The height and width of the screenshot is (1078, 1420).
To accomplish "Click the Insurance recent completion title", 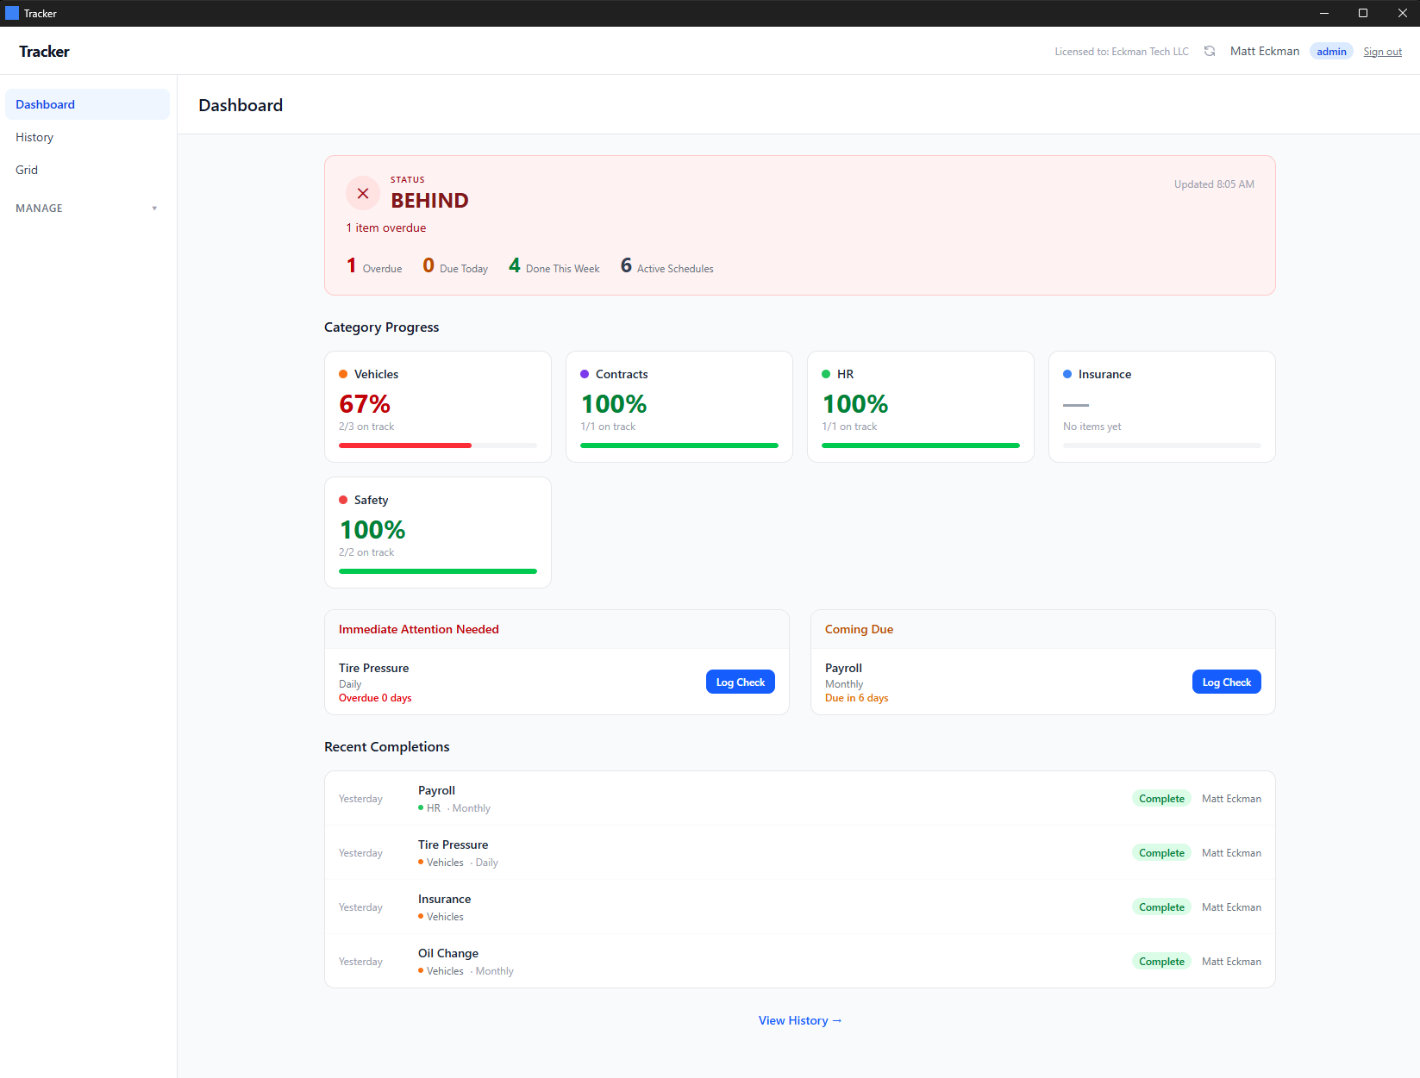I will click(x=444, y=899).
